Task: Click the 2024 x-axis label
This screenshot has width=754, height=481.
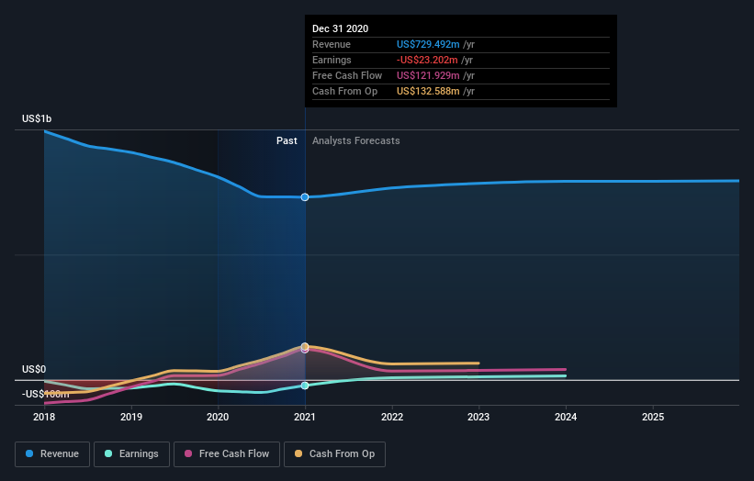Action: 566,417
